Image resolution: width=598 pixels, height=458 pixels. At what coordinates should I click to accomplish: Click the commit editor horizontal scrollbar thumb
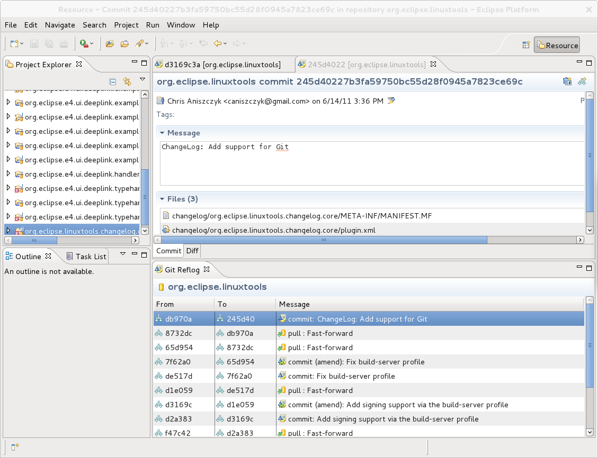[x=324, y=240]
